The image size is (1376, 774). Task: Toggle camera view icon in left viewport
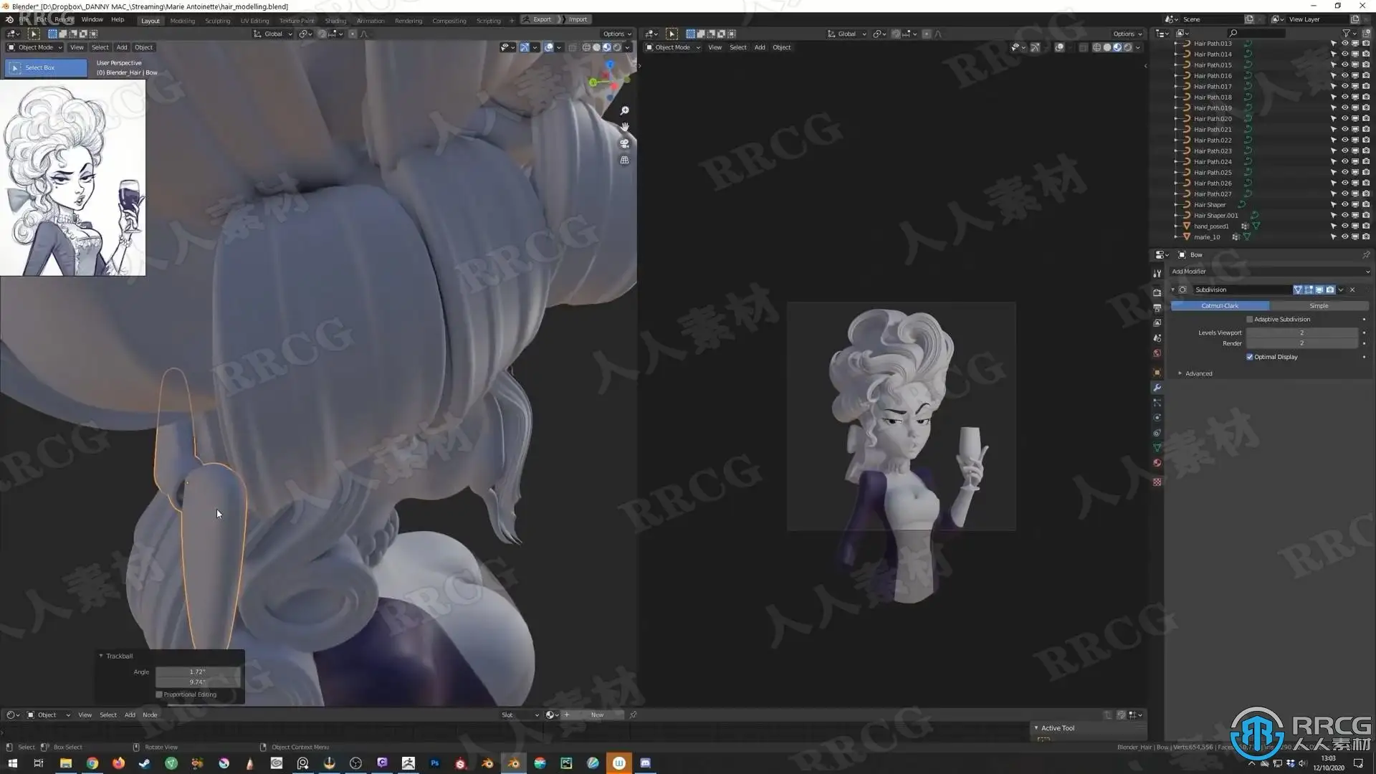pos(624,143)
